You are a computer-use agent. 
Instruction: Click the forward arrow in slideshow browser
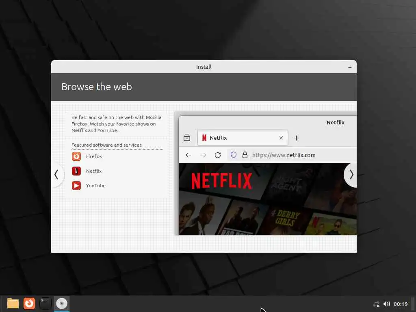tap(203, 155)
